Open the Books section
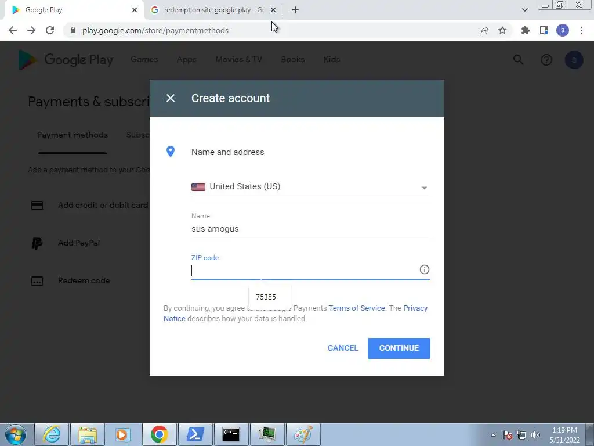Image resolution: width=594 pixels, height=446 pixels. pyautogui.click(x=292, y=60)
